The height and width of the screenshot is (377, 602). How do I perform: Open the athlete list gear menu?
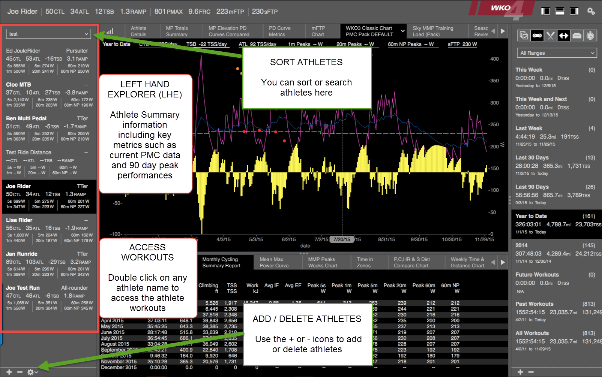(x=32, y=372)
